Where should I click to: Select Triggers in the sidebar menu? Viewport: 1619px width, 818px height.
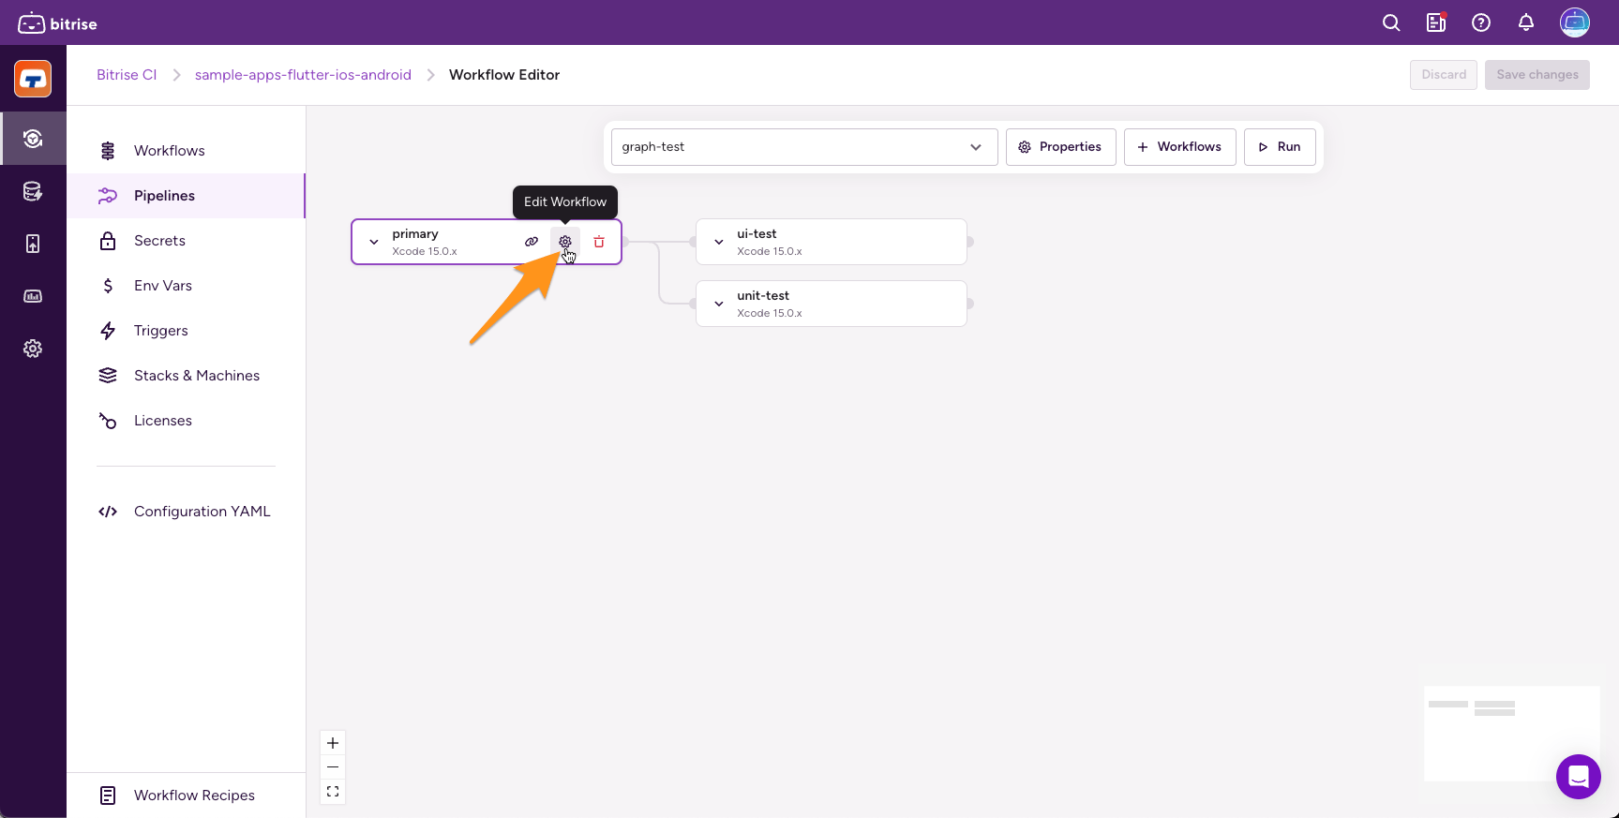coord(160,331)
